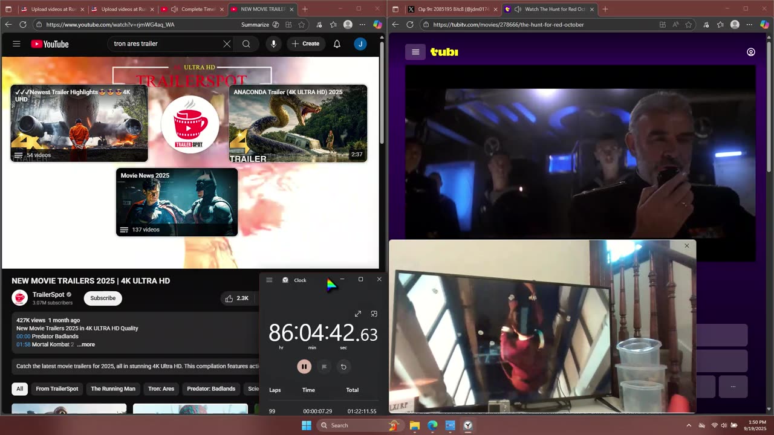Screen dimensions: 774x435
Task: Click the YouTube search magnifier button
Action: [x=246, y=43]
